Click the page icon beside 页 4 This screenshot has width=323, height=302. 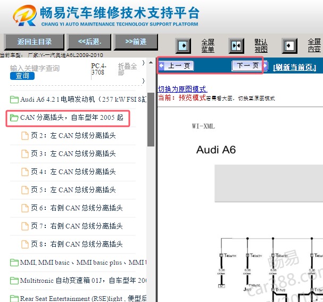(x=25, y=172)
